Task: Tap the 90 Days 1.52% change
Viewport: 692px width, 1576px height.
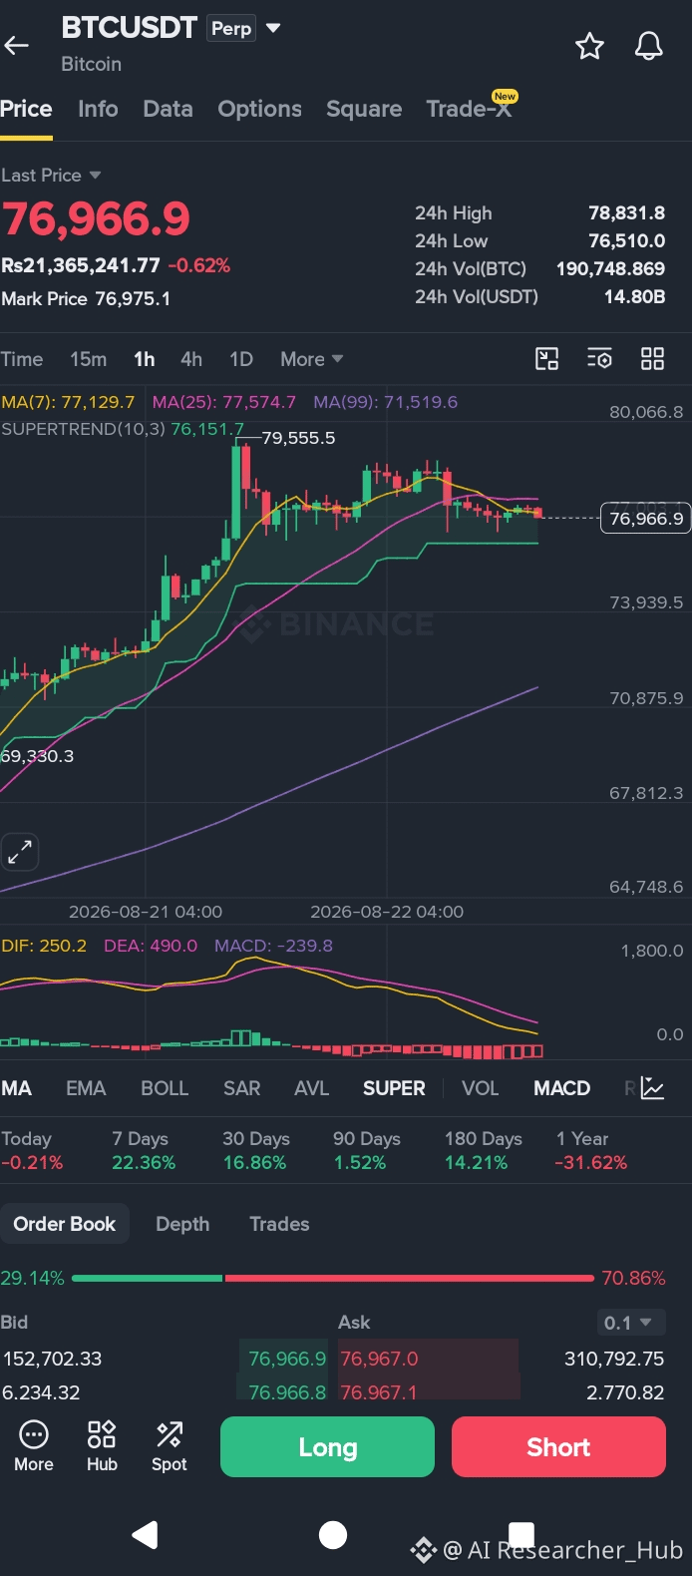Action: tap(366, 1150)
